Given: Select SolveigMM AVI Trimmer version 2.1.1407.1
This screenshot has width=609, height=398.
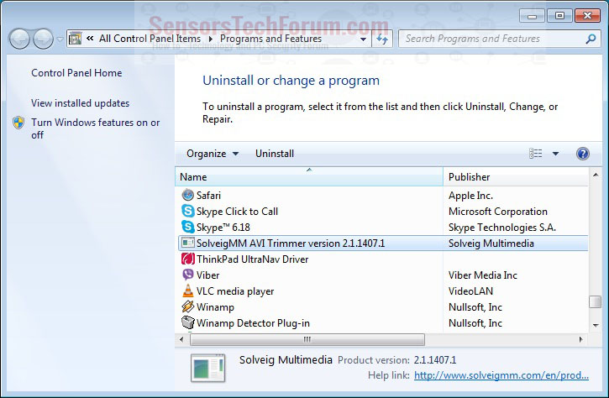Looking at the screenshot, I should [291, 244].
